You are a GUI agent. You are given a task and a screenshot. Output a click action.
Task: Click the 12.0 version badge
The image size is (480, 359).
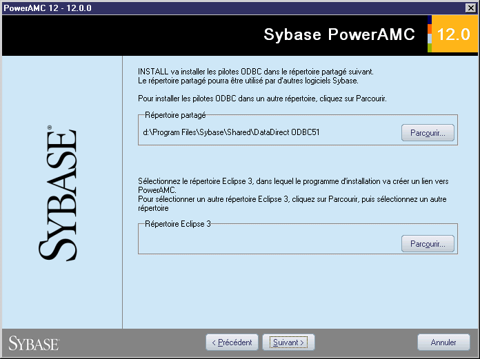[453, 34]
